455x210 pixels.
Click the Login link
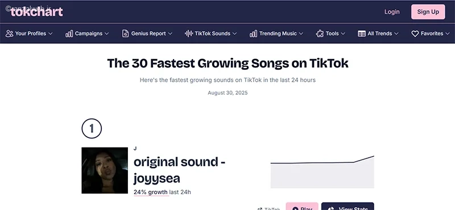pos(392,12)
